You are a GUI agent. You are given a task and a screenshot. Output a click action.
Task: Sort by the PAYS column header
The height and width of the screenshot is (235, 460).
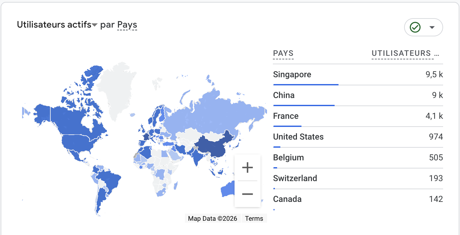[283, 54]
